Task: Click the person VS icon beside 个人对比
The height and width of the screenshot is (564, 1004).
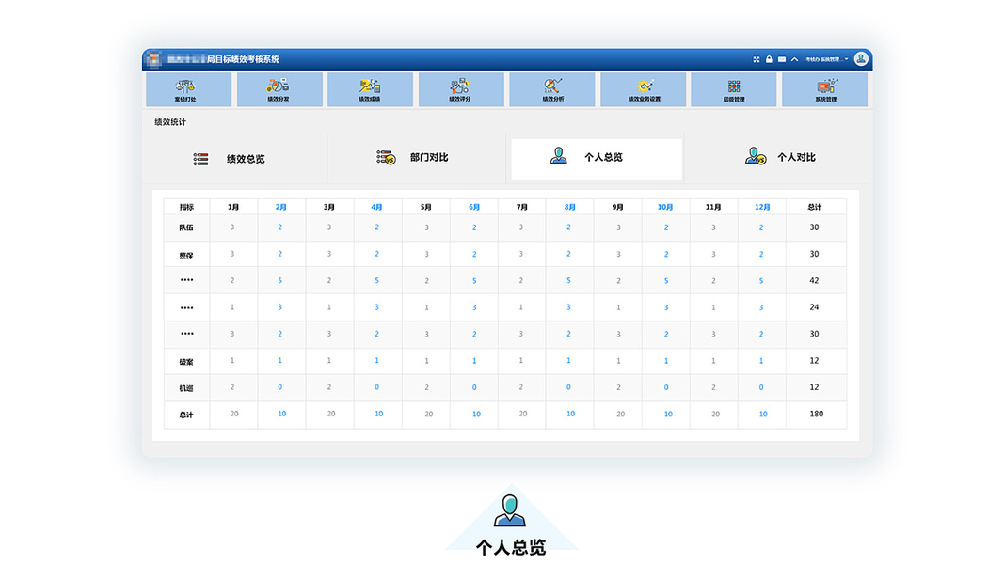Action: [756, 155]
